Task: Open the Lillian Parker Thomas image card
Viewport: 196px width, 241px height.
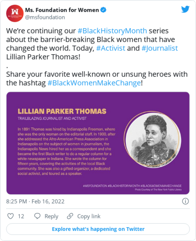Action: (x=98, y=143)
